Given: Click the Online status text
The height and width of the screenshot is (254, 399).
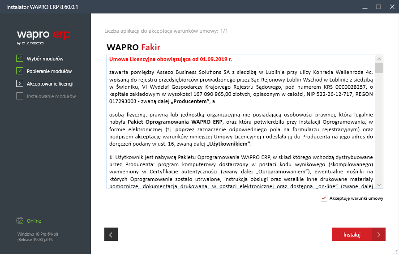Looking at the screenshot, I should click(34, 221).
